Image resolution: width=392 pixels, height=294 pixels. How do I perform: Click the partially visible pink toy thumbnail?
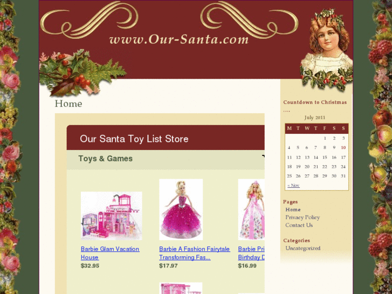[181, 288]
